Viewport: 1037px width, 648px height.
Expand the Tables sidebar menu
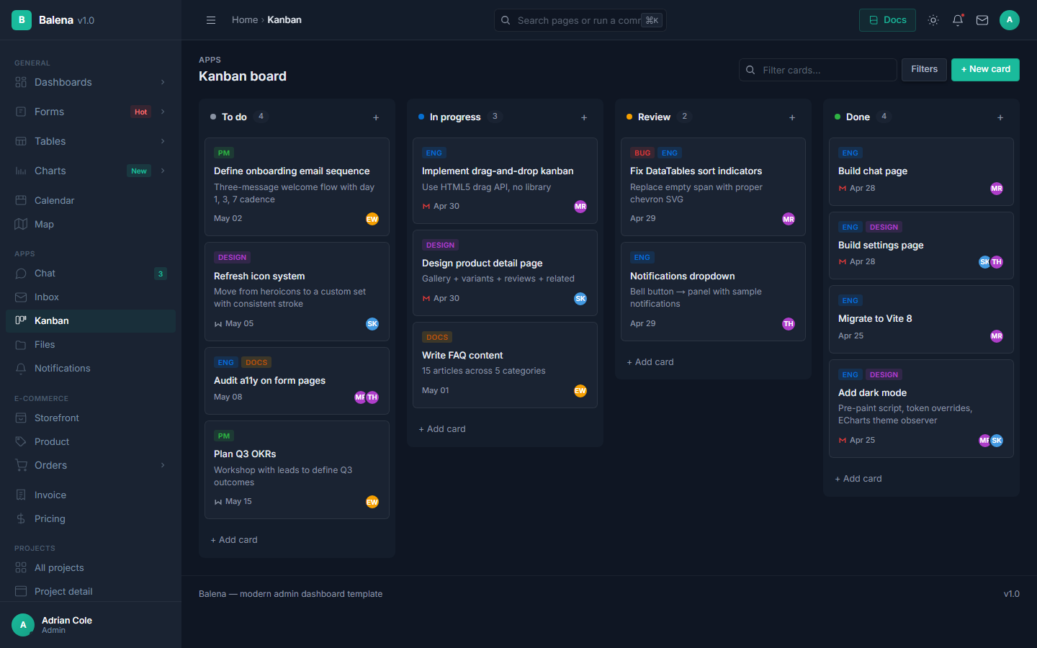[x=91, y=141]
